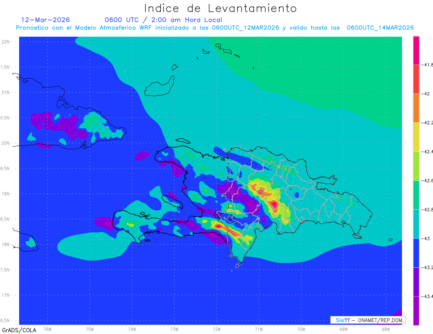The height and width of the screenshot is (334, 433).
Task: Click the '0600 UTC / 2:00 am Hora Local' text
Action: [x=163, y=20]
